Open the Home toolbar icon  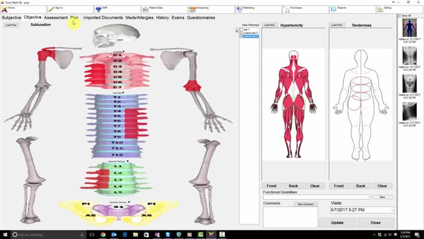pyautogui.click(x=5, y=9)
